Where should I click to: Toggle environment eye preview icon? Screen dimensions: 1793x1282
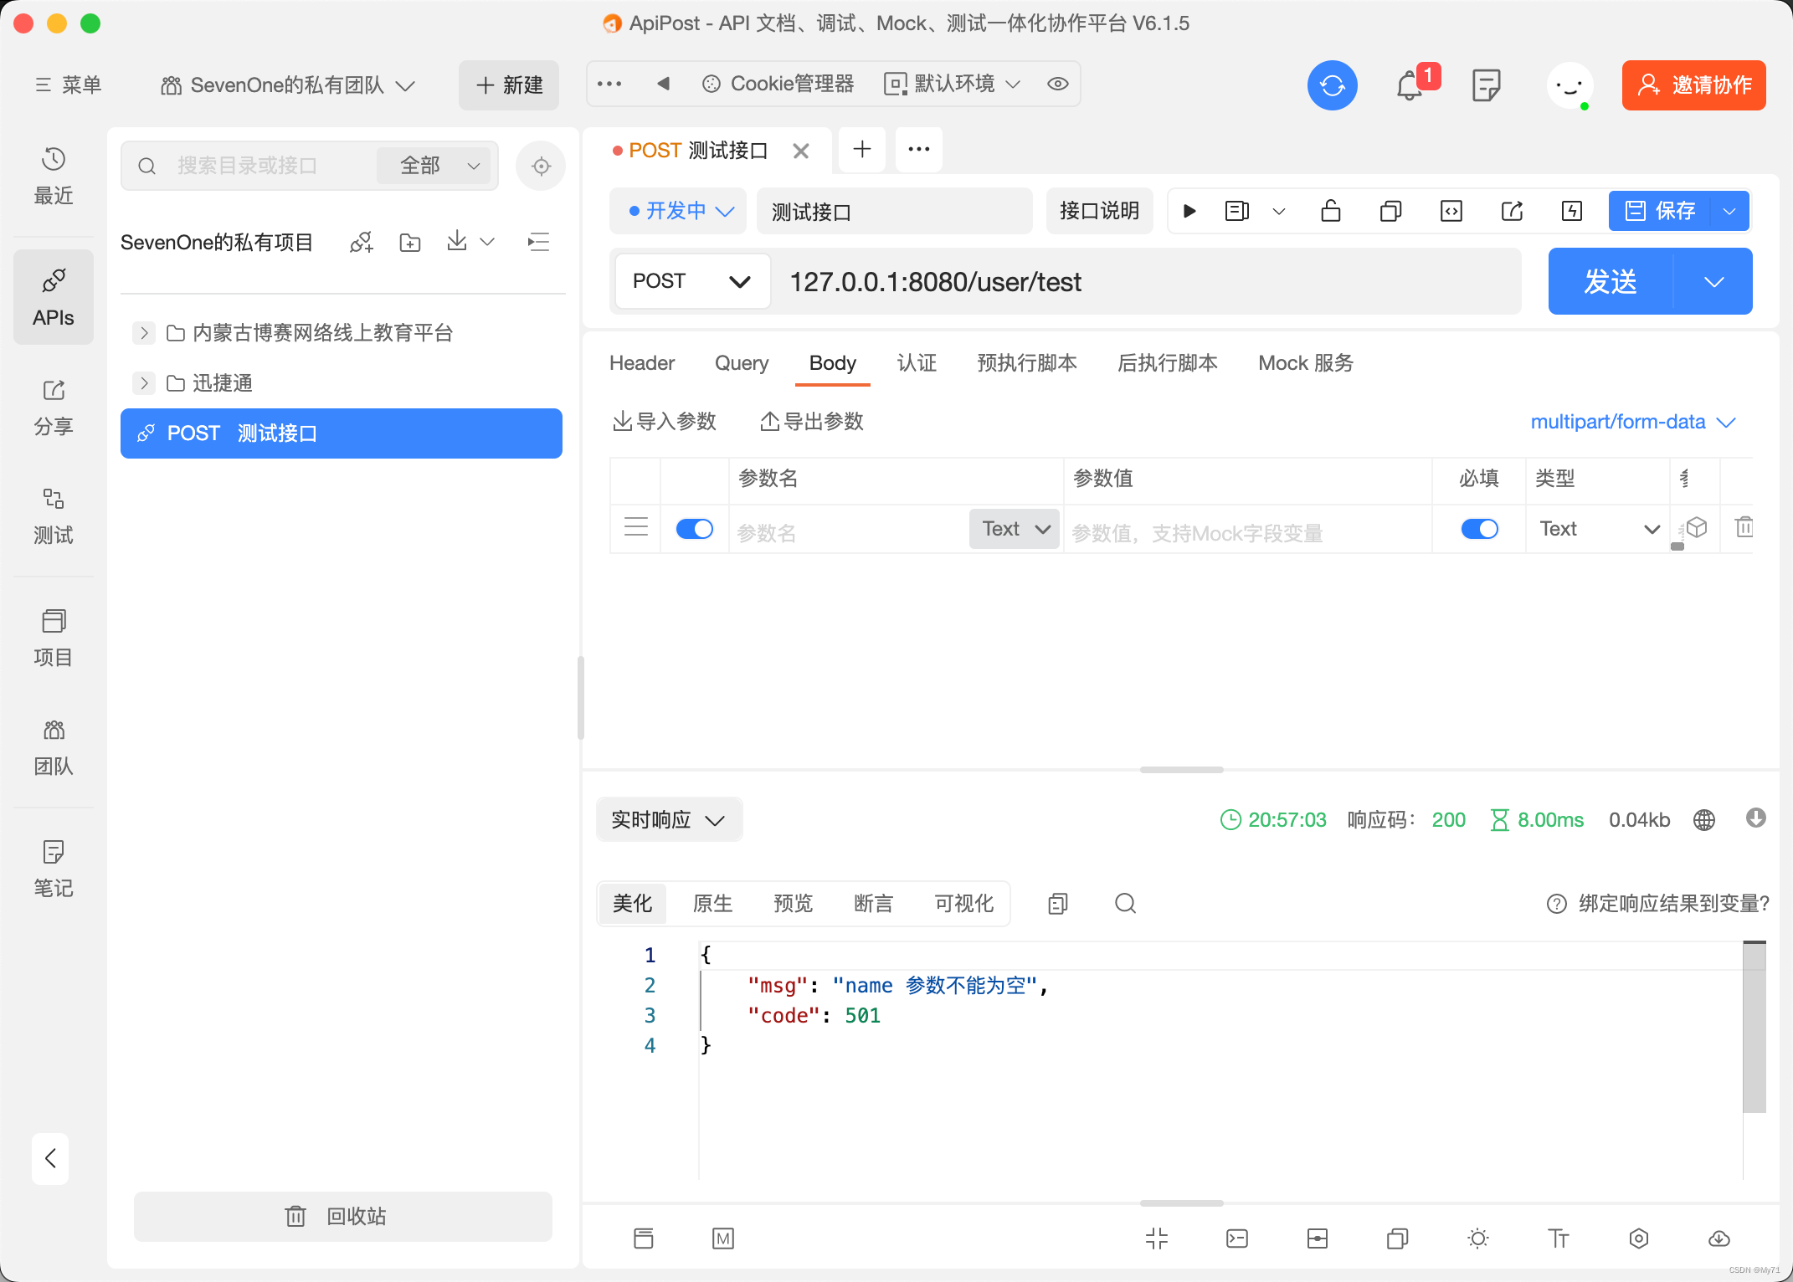[x=1058, y=84]
